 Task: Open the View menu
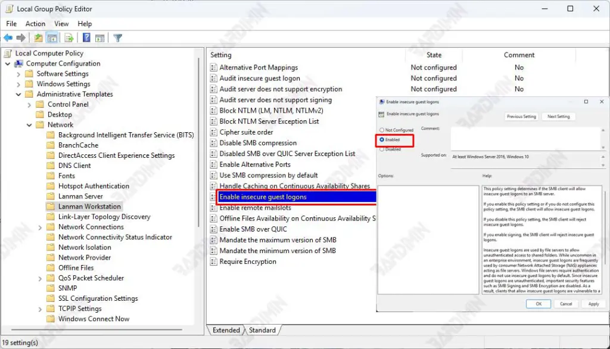[x=61, y=24]
